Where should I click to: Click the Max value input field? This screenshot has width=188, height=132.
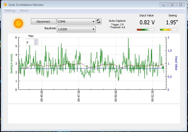30,42
